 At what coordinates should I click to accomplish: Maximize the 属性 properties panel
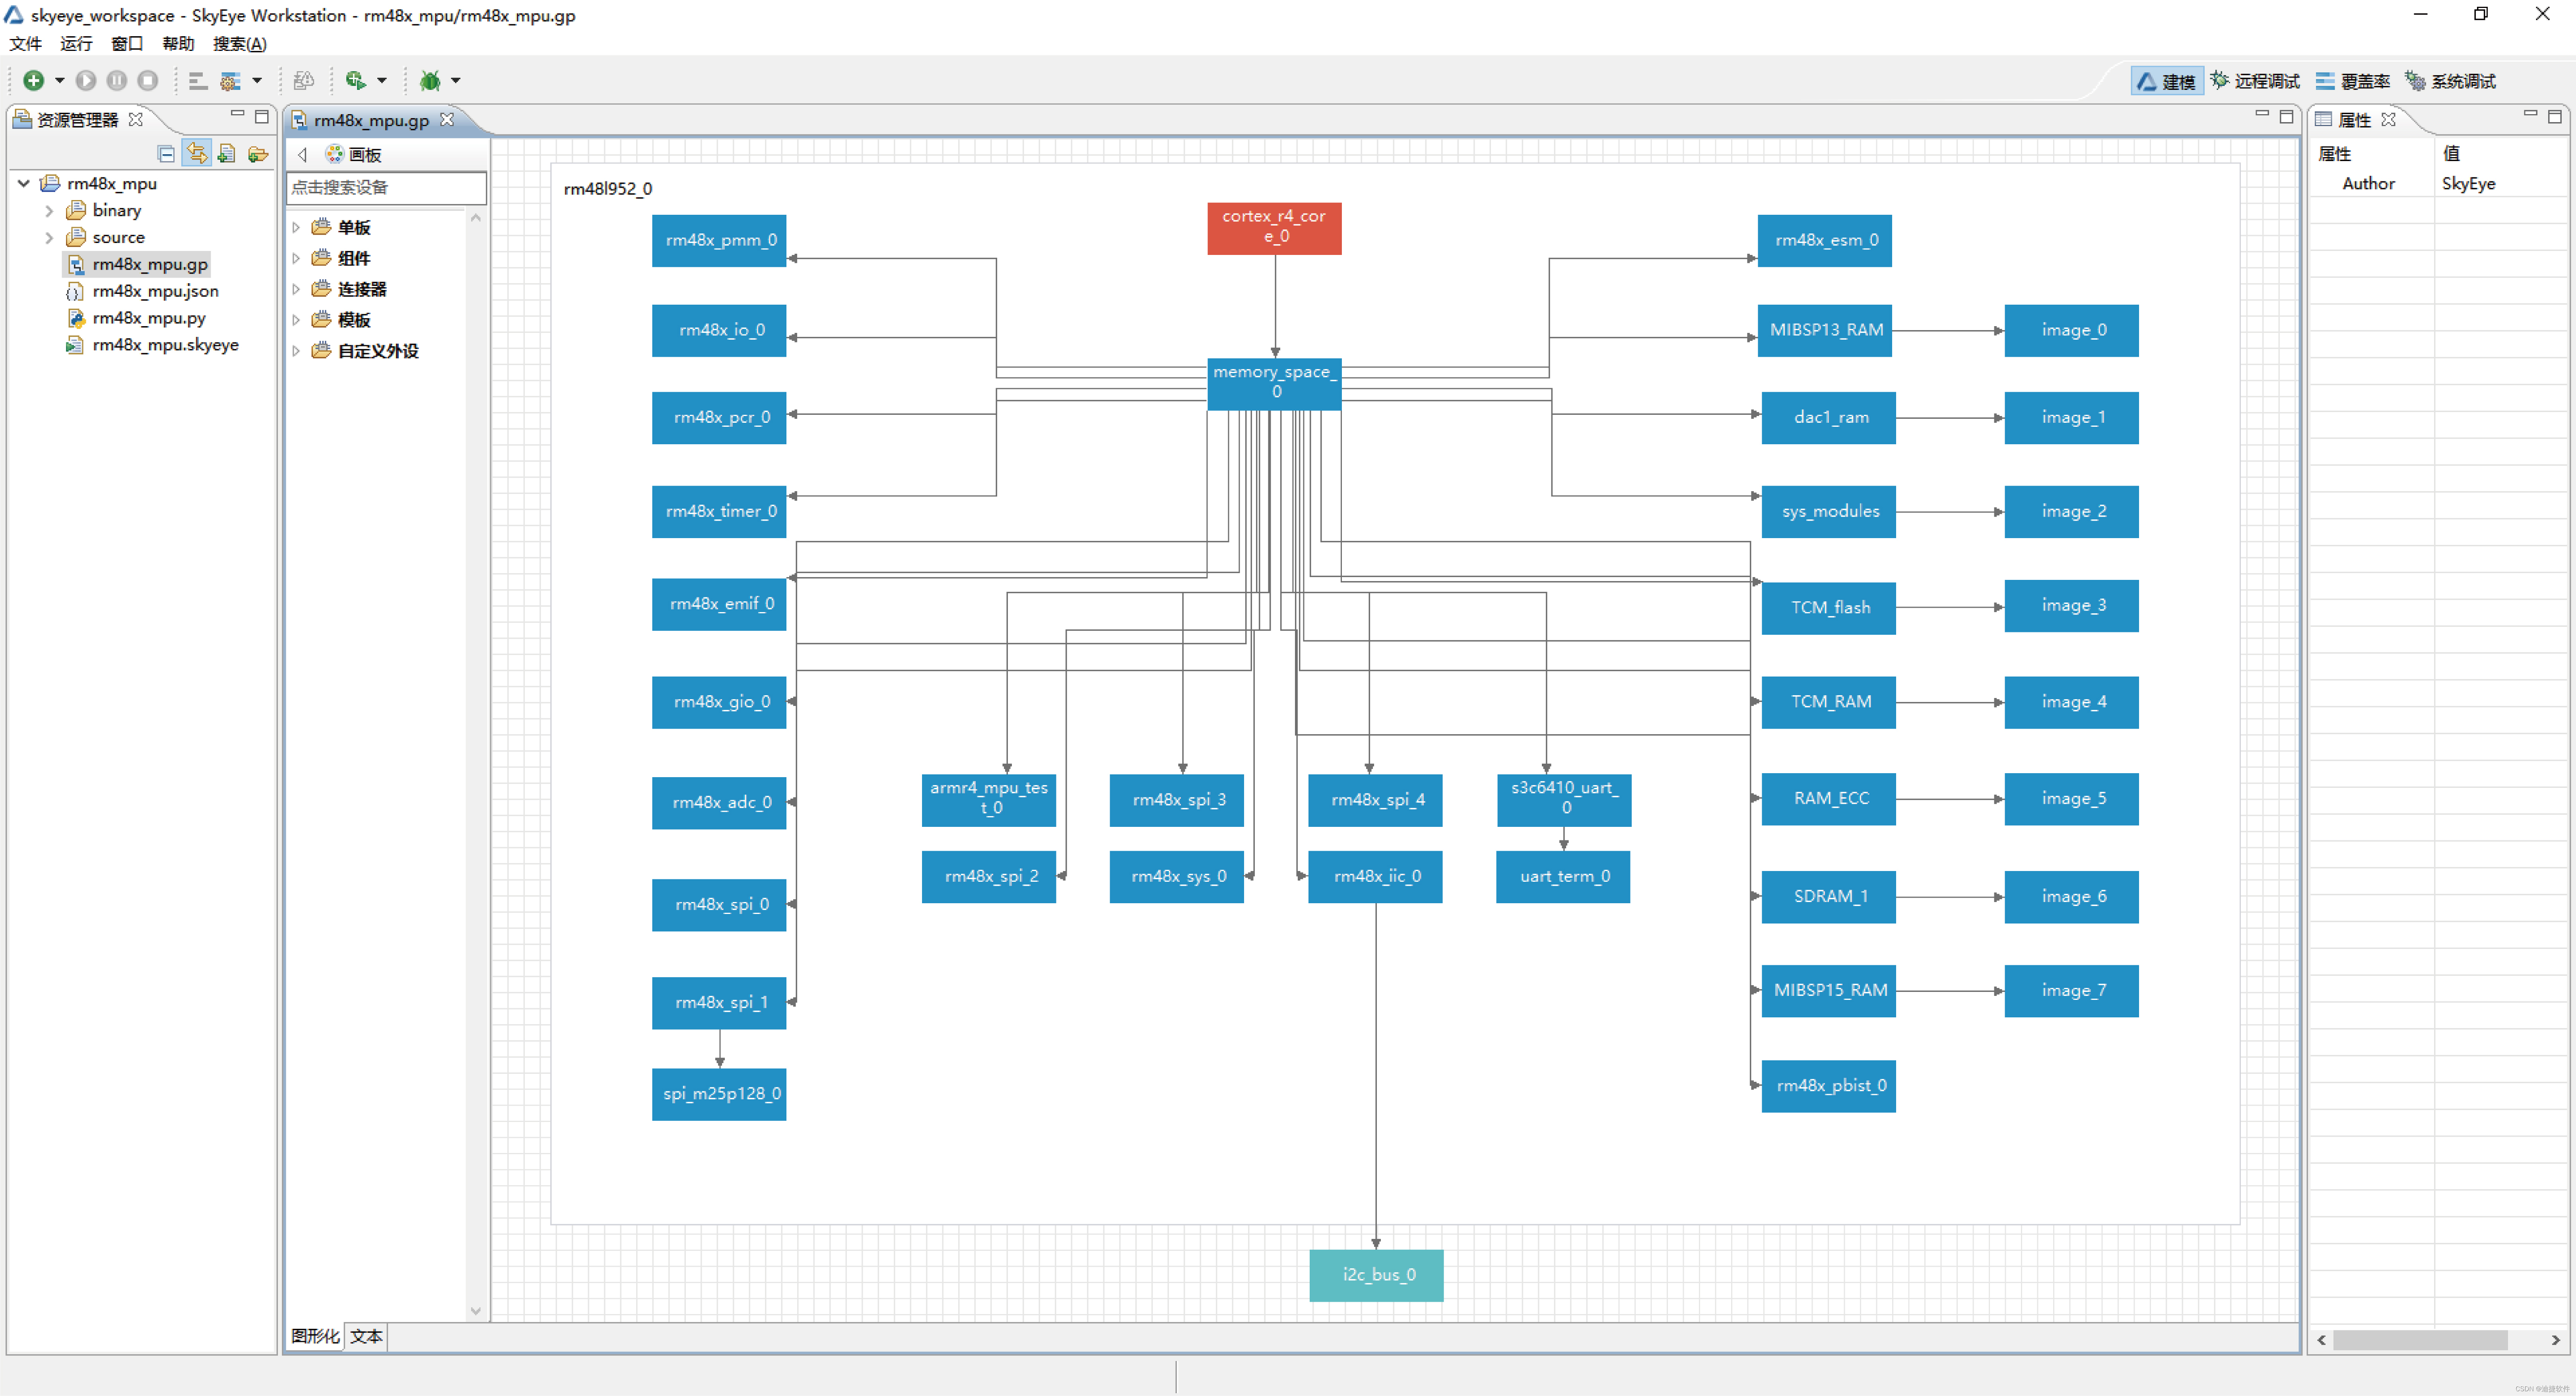click(2555, 116)
